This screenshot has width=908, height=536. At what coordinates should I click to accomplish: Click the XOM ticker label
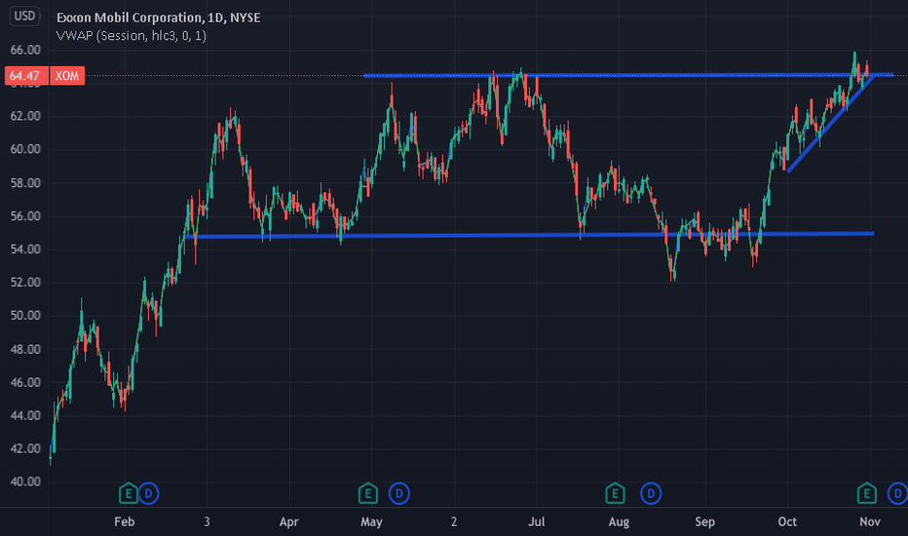click(67, 76)
